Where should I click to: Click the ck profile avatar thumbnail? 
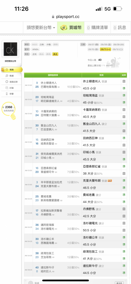(10, 49)
